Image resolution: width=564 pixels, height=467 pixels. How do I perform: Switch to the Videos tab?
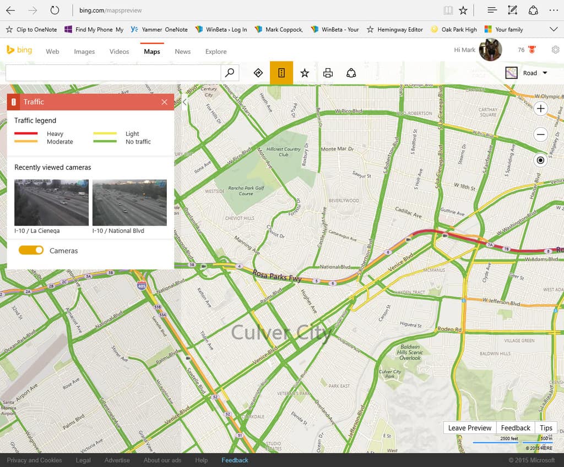click(x=119, y=52)
